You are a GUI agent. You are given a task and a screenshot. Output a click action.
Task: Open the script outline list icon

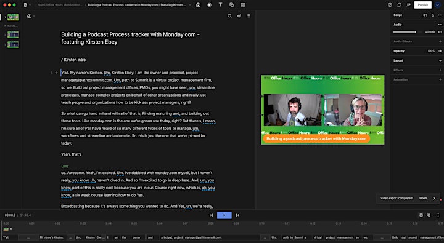pyautogui.click(x=249, y=16)
